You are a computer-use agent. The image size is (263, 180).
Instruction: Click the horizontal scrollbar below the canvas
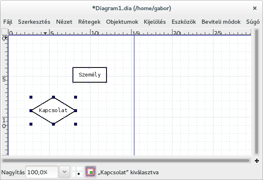click(x=127, y=161)
